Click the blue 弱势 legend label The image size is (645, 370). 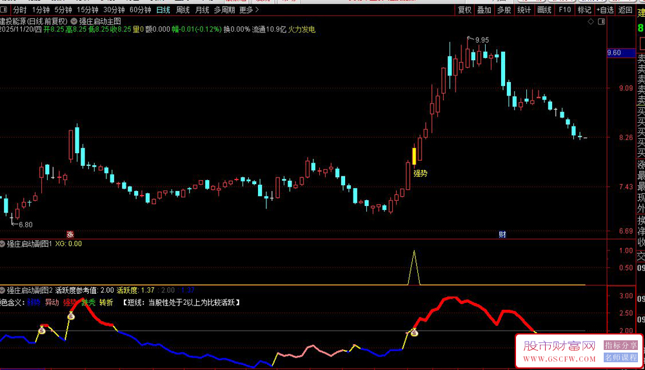point(34,302)
